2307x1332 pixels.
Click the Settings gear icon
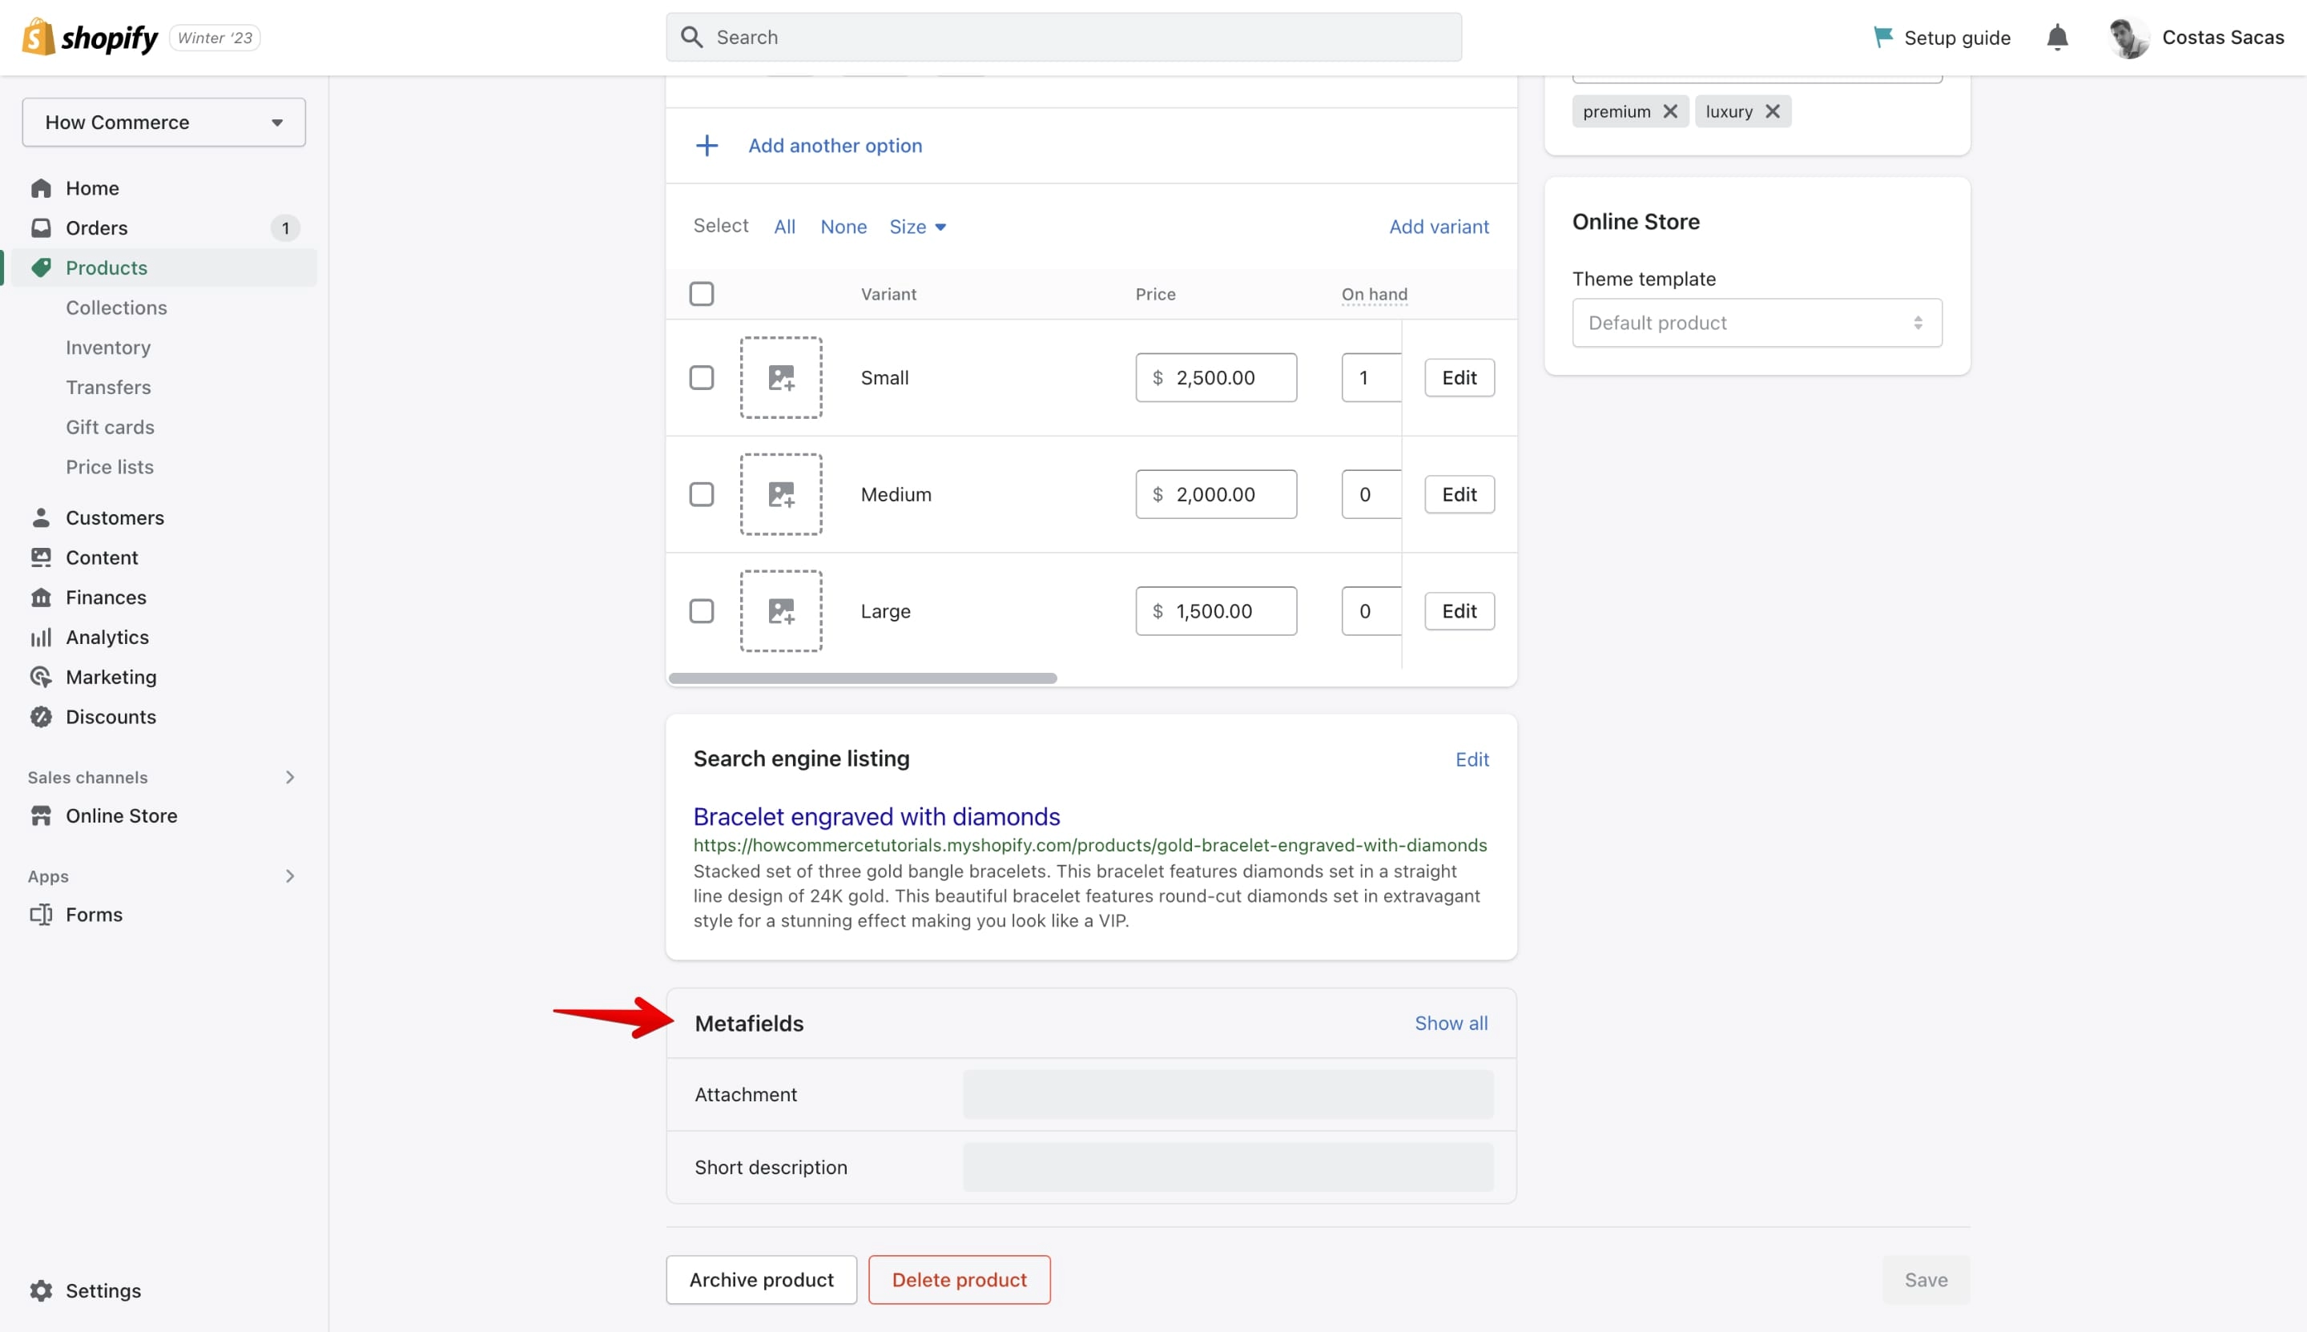pos(41,1291)
